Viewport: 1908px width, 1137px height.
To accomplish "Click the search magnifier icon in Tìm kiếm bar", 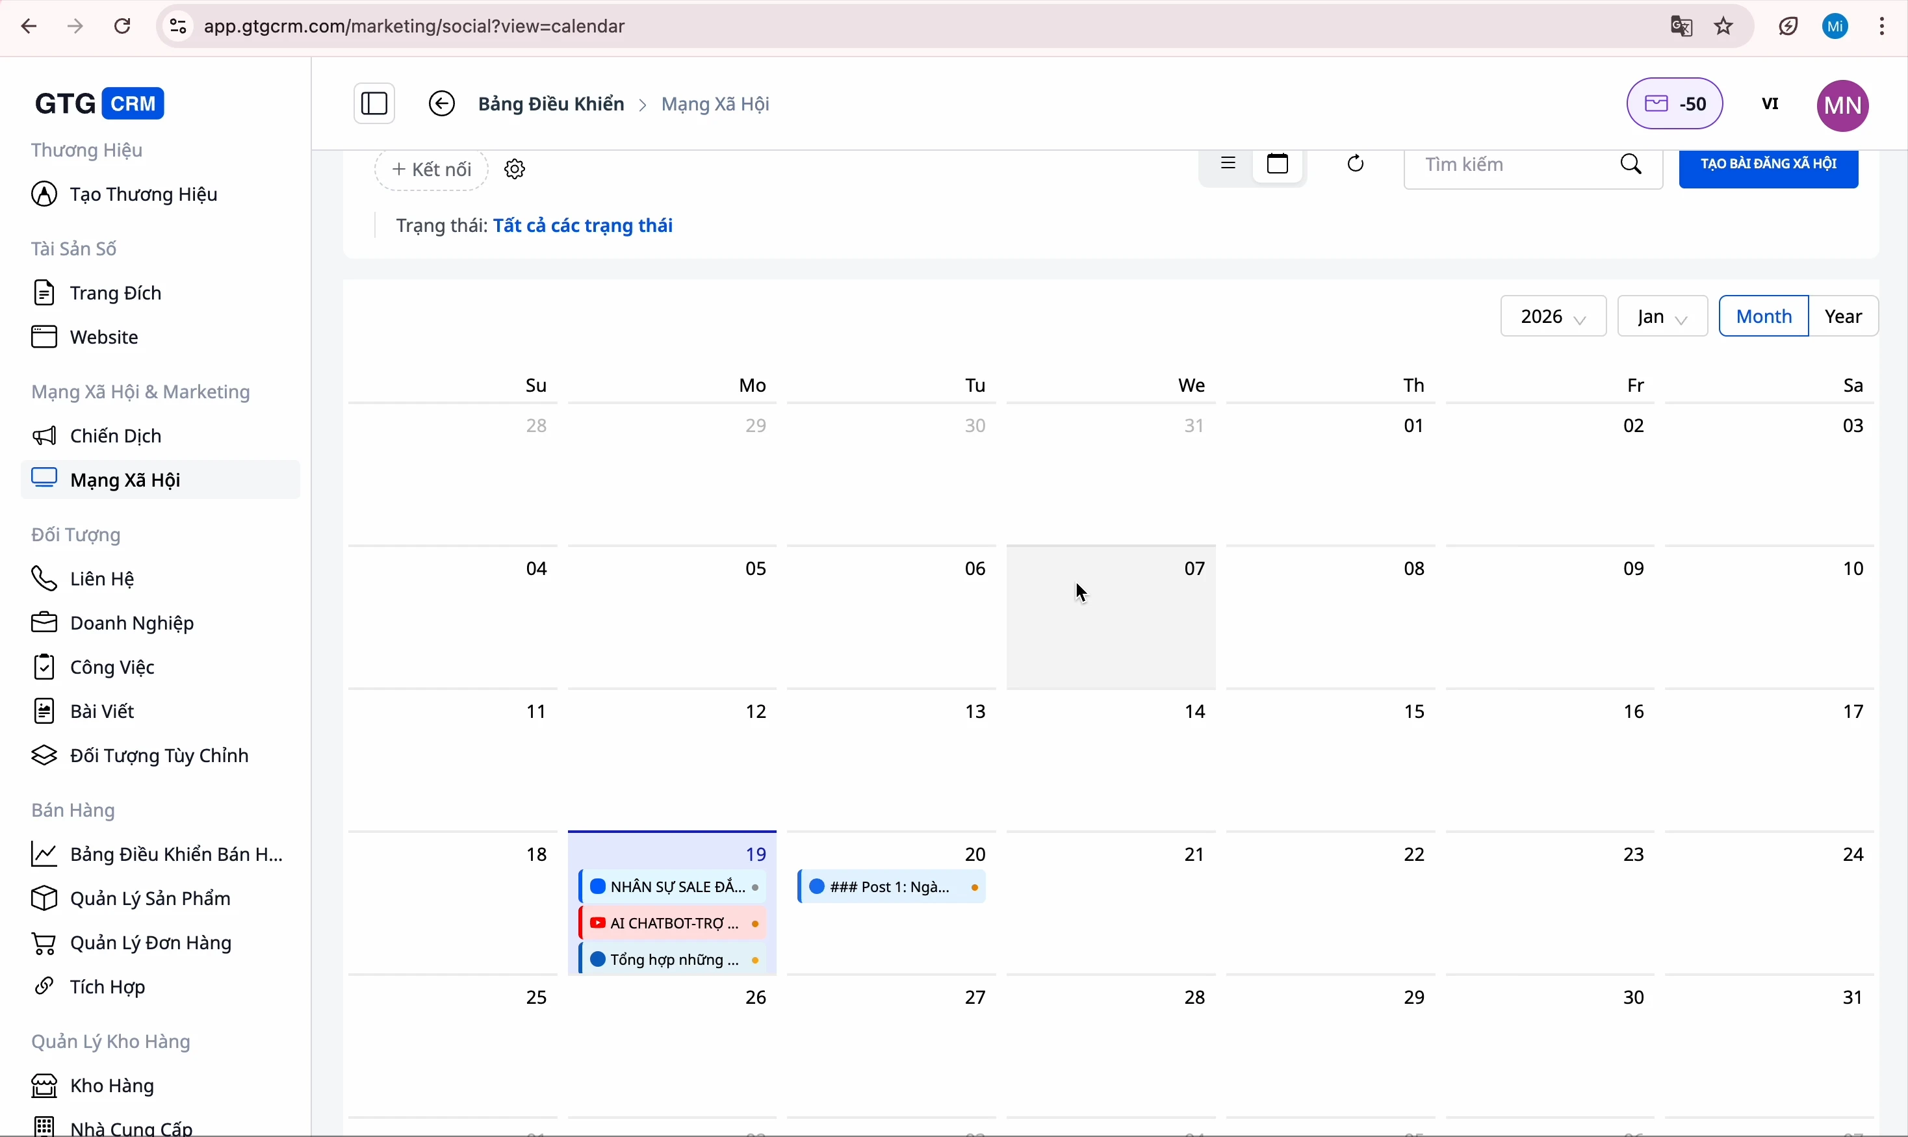I will (x=1631, y=164).
